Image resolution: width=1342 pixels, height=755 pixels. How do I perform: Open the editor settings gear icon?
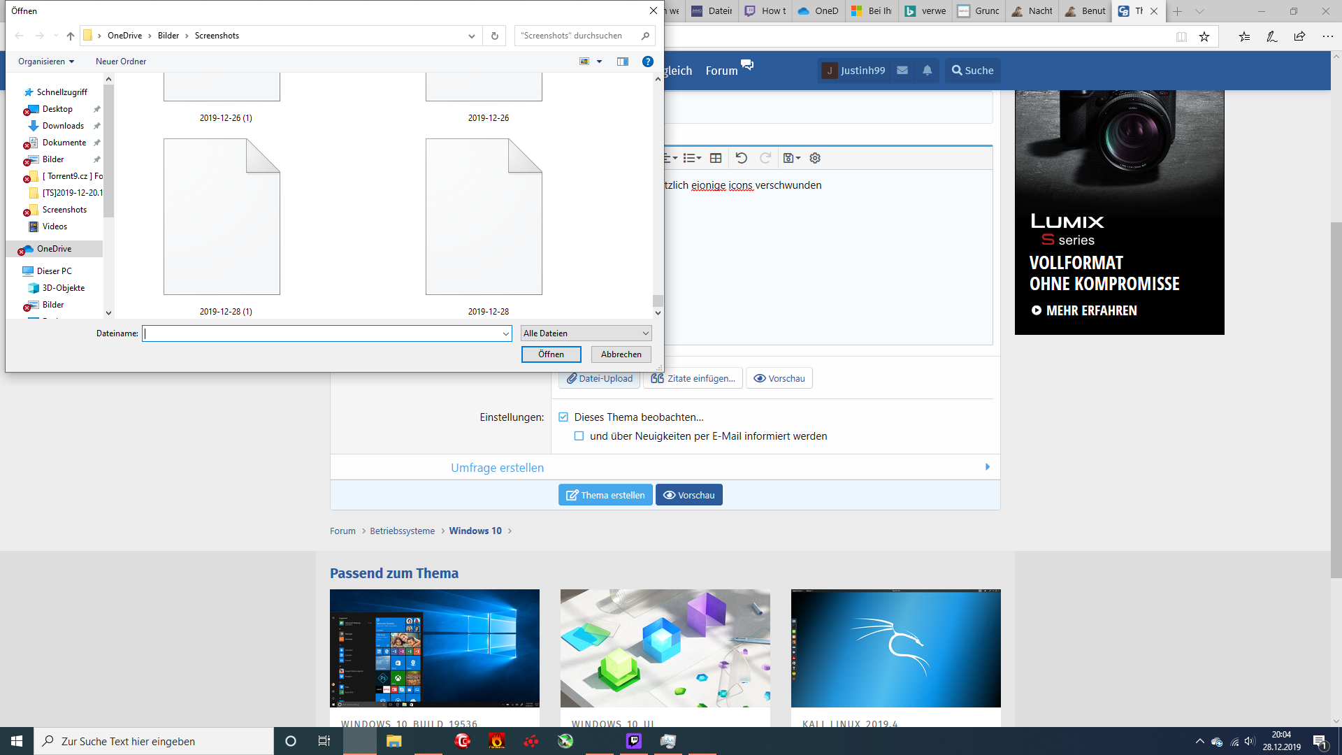point(814,158)
